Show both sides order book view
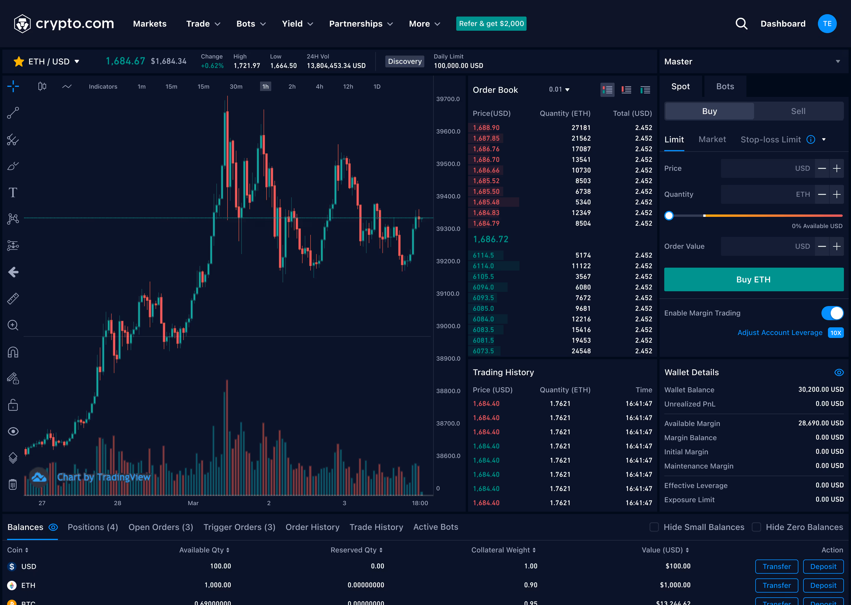Screen dimensions: 851x605 (607, 90)
